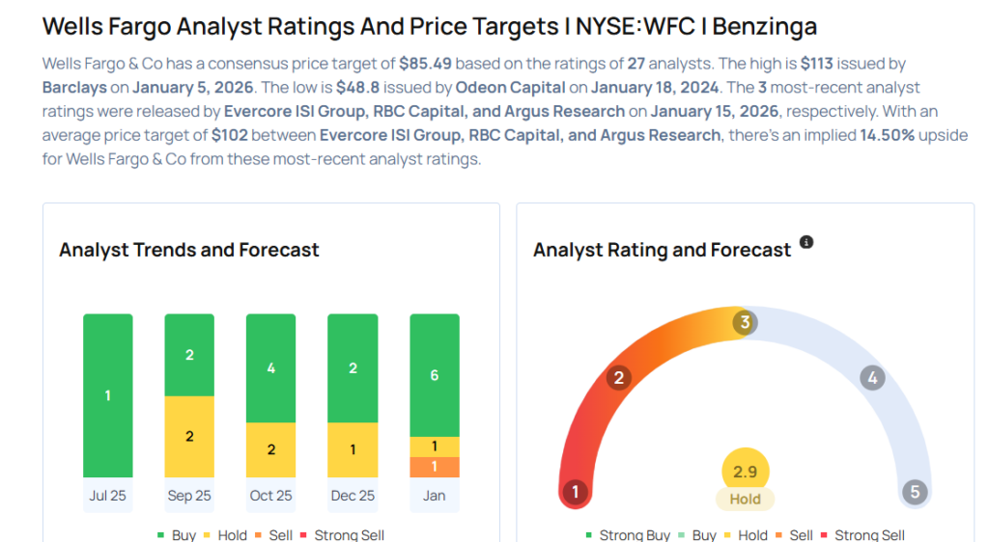The height and width of the screenshot is (542, 989).
Task: Click the Sep 25 yellow Hold segment
Action: (x=189, y=436)
